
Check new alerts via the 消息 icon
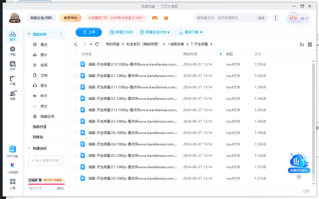pyautogui.click(x=12, y=95)
